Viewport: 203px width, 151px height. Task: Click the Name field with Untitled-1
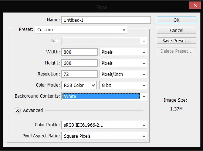(x=106, y=20)
